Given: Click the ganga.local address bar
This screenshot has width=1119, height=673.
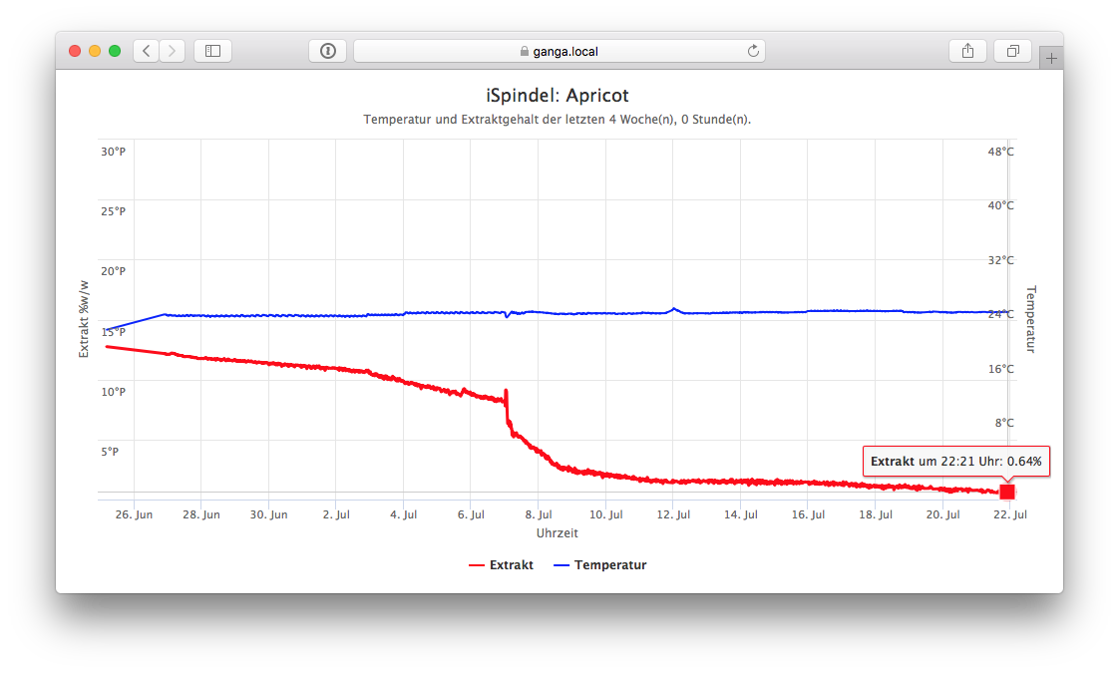Looking at the screenshot, I should pyautogui.click(x=559, y=51).
